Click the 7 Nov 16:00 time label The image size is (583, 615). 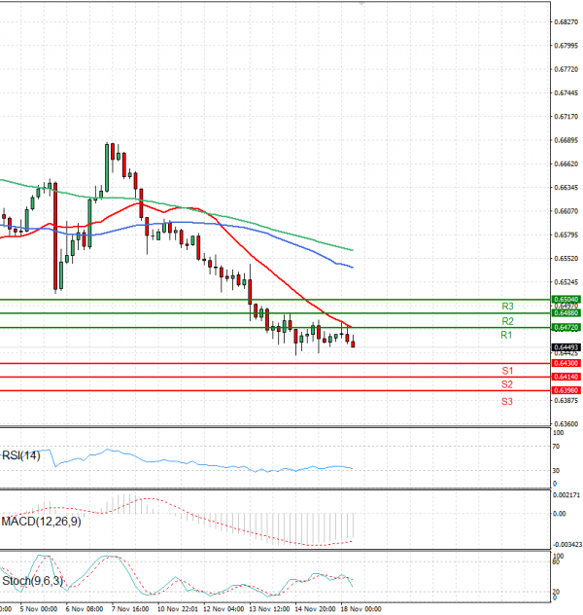[130, 609]
